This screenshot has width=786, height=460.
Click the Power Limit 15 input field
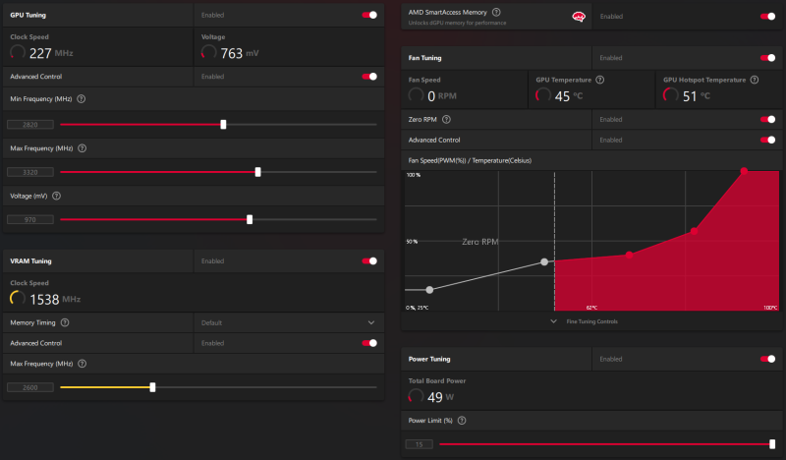[x=420, y=444]
